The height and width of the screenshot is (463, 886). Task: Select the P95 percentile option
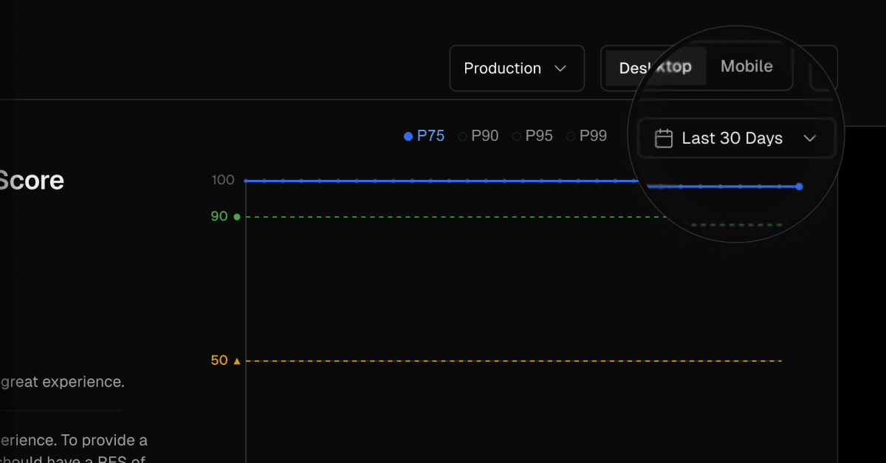pos(532,136)
